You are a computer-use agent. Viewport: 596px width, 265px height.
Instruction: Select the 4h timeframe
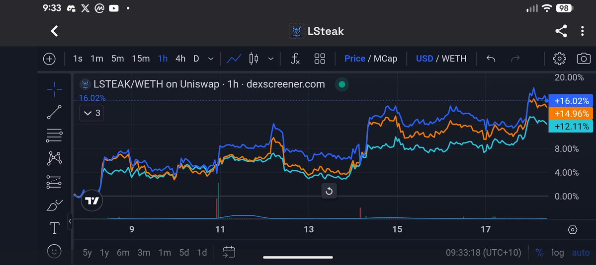pyautogui.click(x=180, y=59)
